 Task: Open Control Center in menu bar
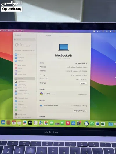(110, 31)
